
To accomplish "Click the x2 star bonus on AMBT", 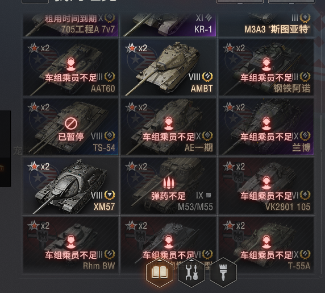I will pos(136,48).
